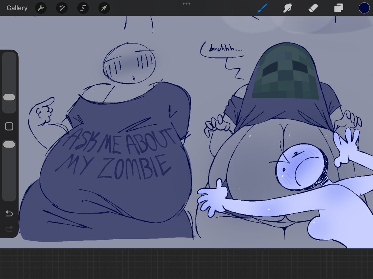Open the active color swatch
373x279 pixels.
[364, 8]
